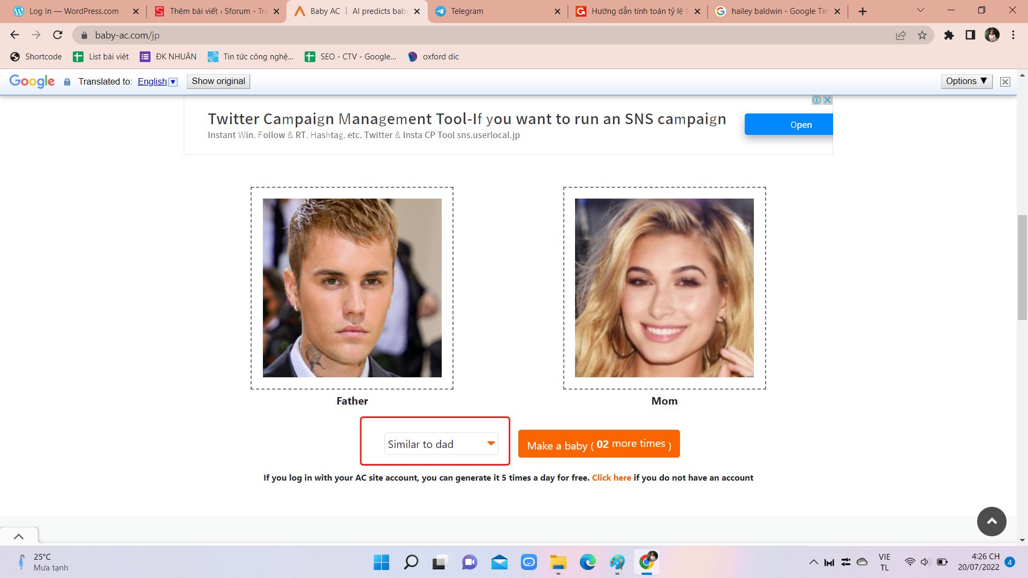1028x578 pixels.
Task: Open the Chrome side panel icon
Action: click(970, 35)
